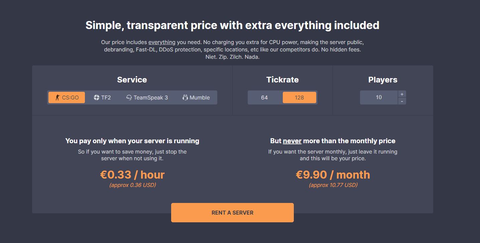Select the 128 tickrate option
This screenshot has width=480, height=243.
(299, 97)
